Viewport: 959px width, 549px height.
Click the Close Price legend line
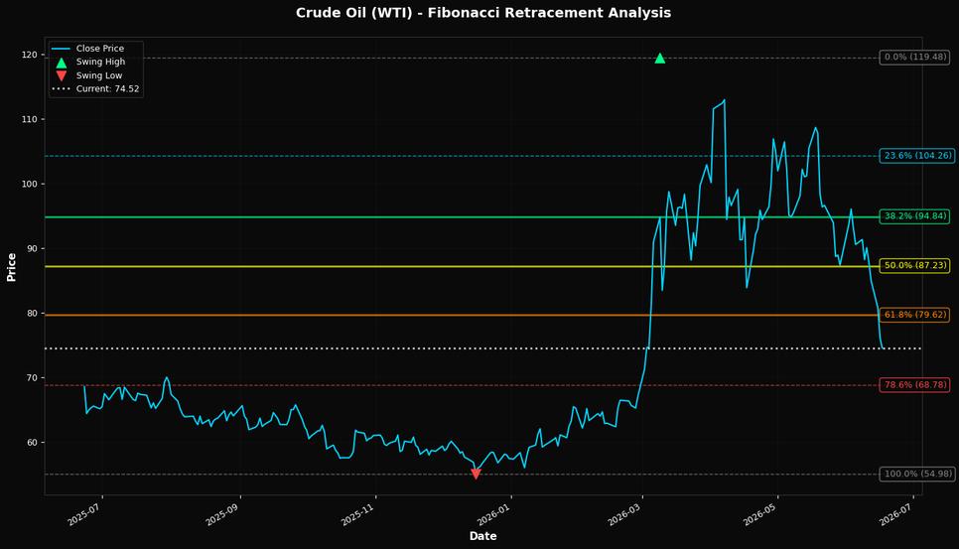(x=62, y=49)
